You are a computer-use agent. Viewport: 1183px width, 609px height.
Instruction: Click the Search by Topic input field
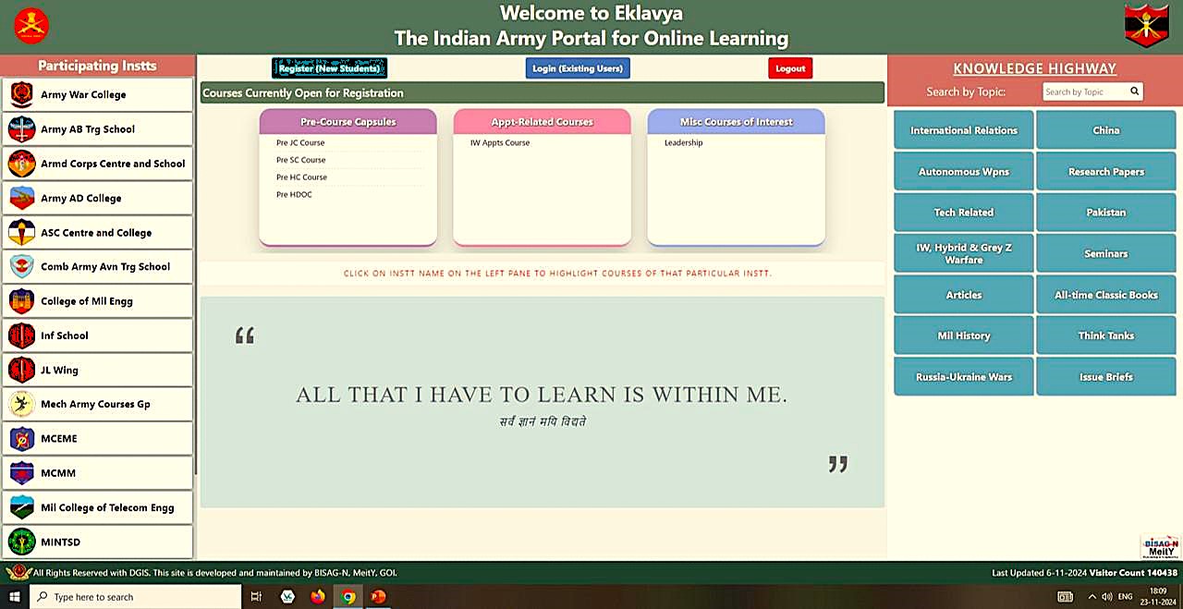click(1084, 91)
